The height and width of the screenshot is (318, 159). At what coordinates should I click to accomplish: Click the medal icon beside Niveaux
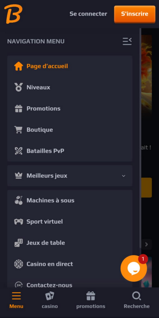coord(18,87)
